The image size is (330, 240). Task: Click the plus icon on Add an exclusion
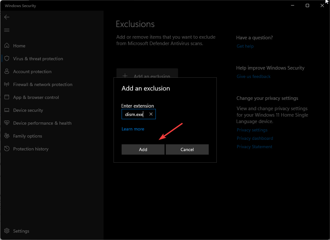tap(125, 76)
